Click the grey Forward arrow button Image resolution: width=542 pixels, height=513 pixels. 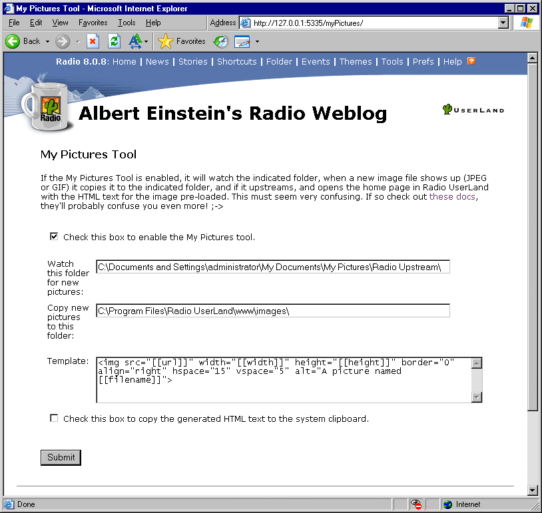point(63,41)
